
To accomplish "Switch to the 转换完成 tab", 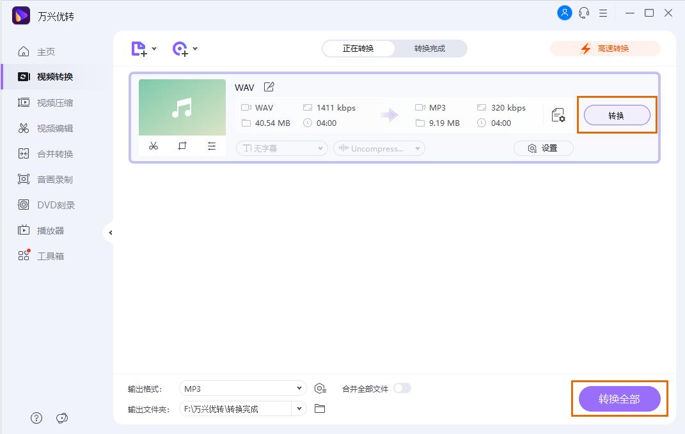I will [430, 48].
